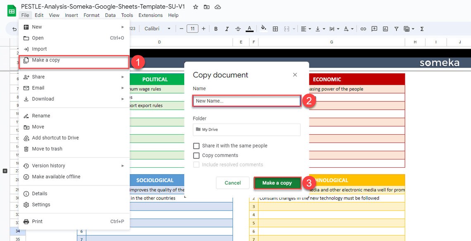Star the spreadsheet
Image resolution: width=471 pixels, height=241 pixels.
tap(195, 7)
